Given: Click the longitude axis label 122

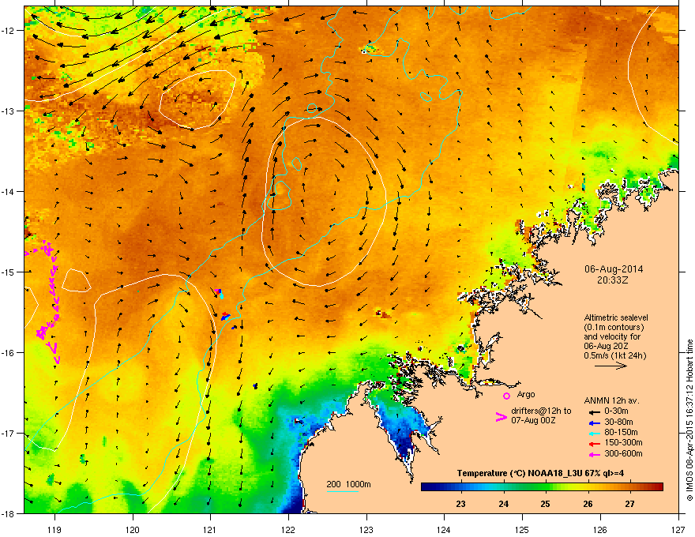Looking at the screenshot, I should point(288,529).
